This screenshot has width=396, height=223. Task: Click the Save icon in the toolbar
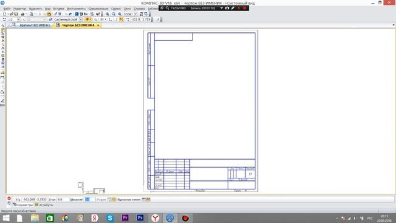click(x=16, y=14)
